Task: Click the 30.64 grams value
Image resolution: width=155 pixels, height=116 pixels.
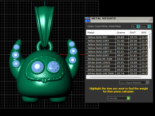Action: (120, 37)
